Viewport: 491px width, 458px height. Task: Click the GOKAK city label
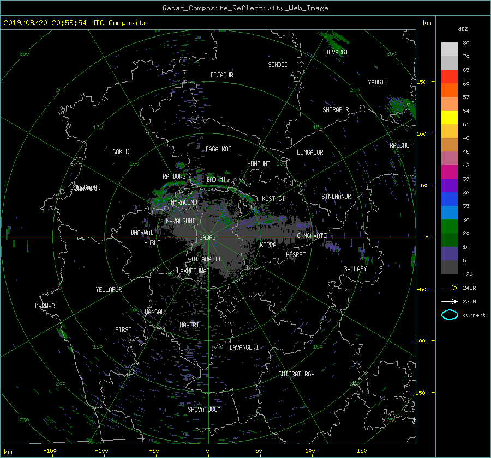121,151
